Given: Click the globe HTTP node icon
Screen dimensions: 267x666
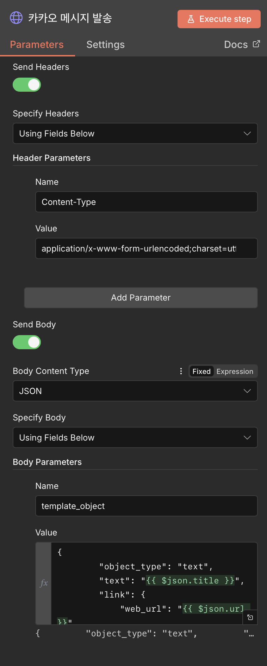Looking at the screenshot, I should 16,18.
